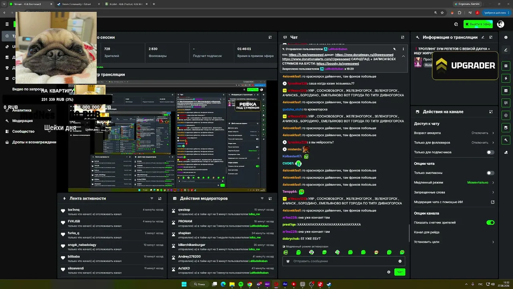
Task: Open the hamburger menu in the Kick header
Action: pyautogui.click(x=7, y=24)
